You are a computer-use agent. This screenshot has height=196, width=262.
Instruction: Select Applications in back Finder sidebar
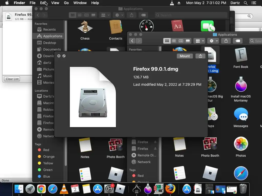tap(48, 36)
